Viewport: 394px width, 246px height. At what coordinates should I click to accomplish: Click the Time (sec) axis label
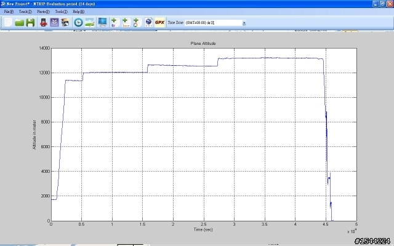tap(203, 229)
